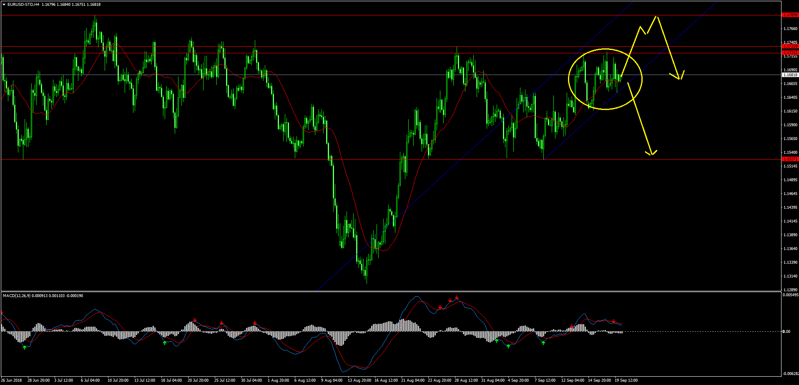
Task: Click MACD zero level label 0.00
Action: coord(786,332)
